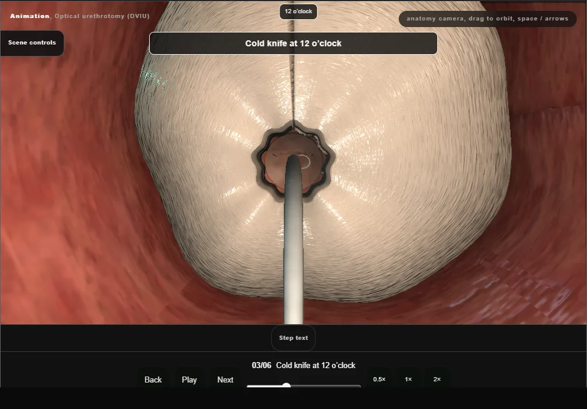Click the 'Optical urethrotomy (DVIU)' heading text

point(102,16)
